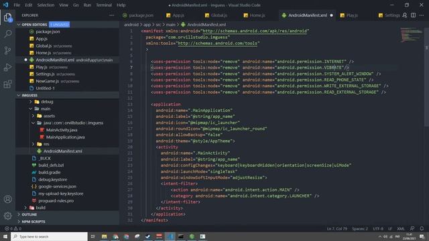429x241 pixels.
Task: Change the LF end of line sequence
Action: 390,228
